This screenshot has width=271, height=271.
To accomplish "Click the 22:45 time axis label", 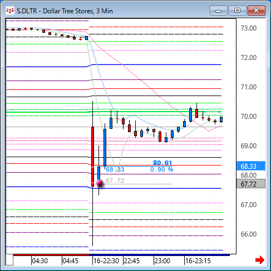I will click(x=132, y=261).
